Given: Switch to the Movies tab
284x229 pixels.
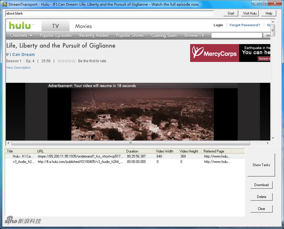Looking at the screenshot, I should [83, 26].
